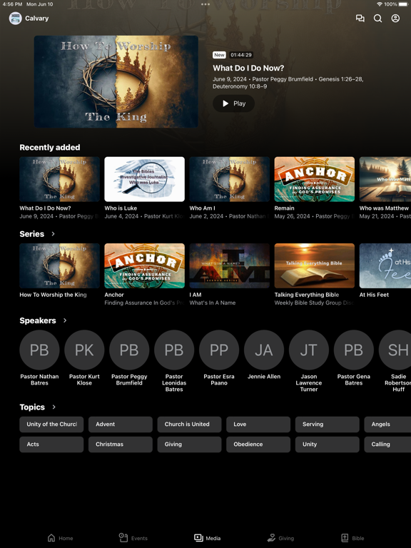Expand the Speakers section chevron
Image resolution: width=411 pixels, height=548 pixels.
pos(65,320)
